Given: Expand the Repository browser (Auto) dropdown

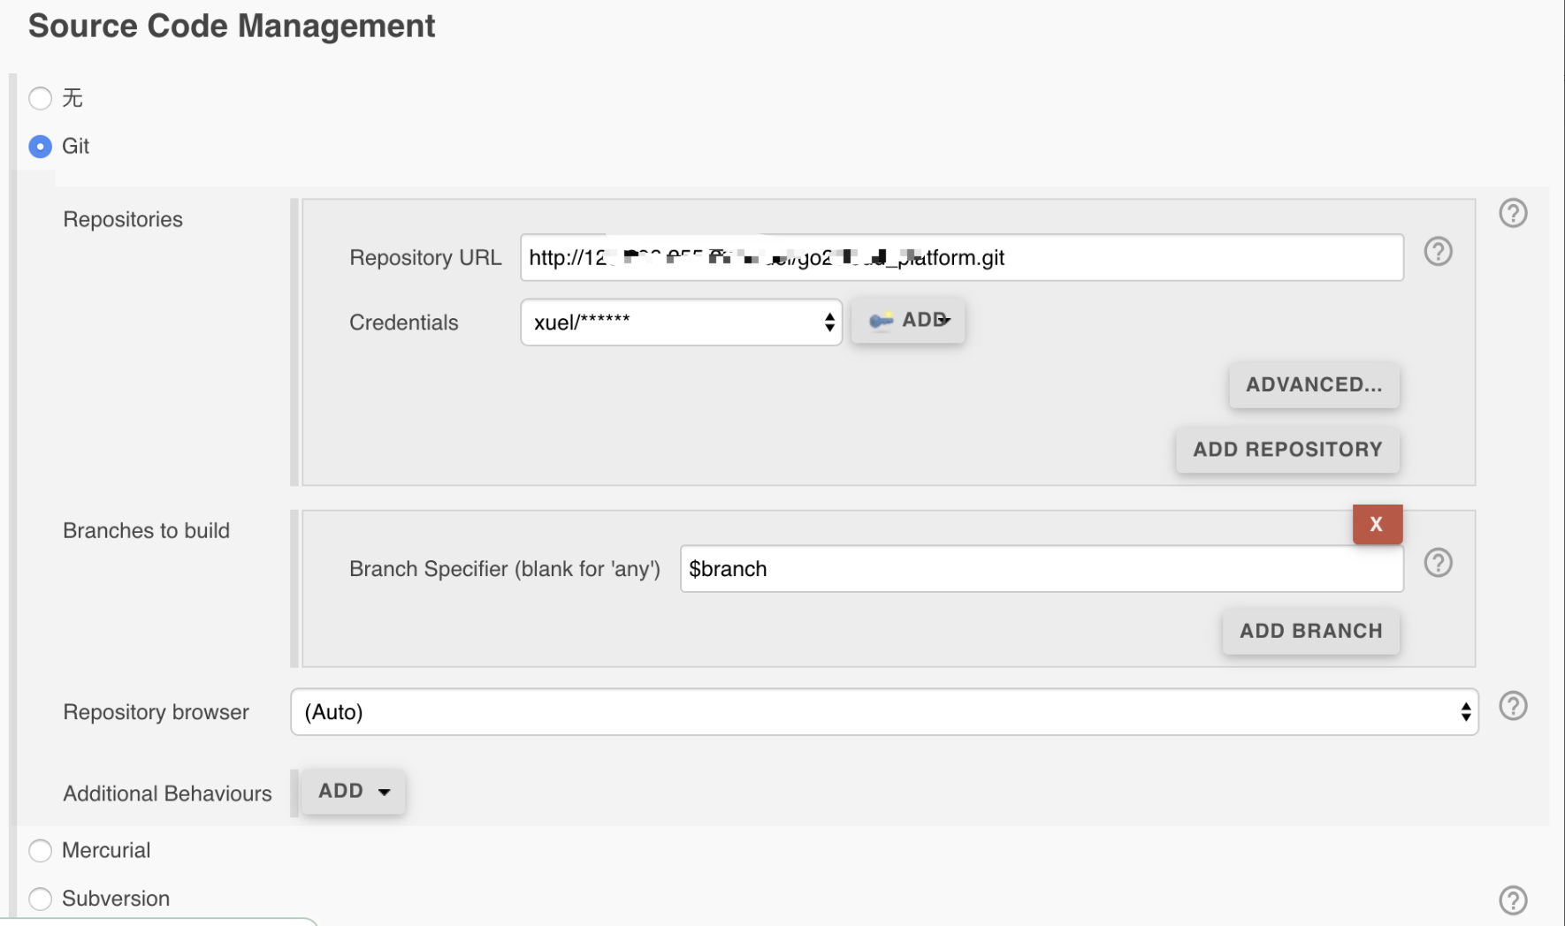Looking at the screenshot, I should (x=884, y=712).
